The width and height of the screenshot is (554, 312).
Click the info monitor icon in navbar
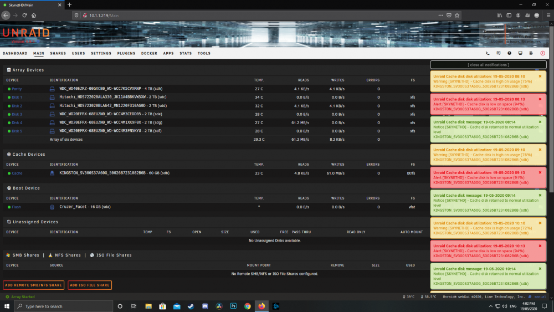[x=520, y=53]
